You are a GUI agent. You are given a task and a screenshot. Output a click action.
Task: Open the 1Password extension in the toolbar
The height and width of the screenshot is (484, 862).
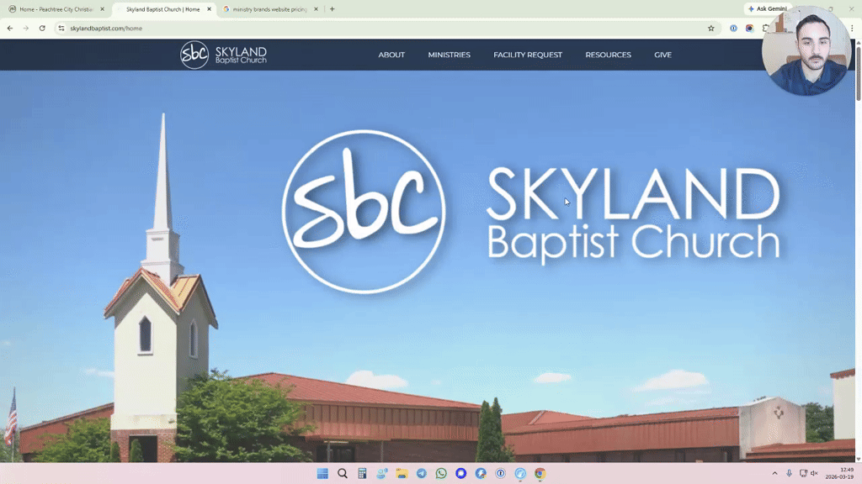pyautogui.click(x=733, y=28)
